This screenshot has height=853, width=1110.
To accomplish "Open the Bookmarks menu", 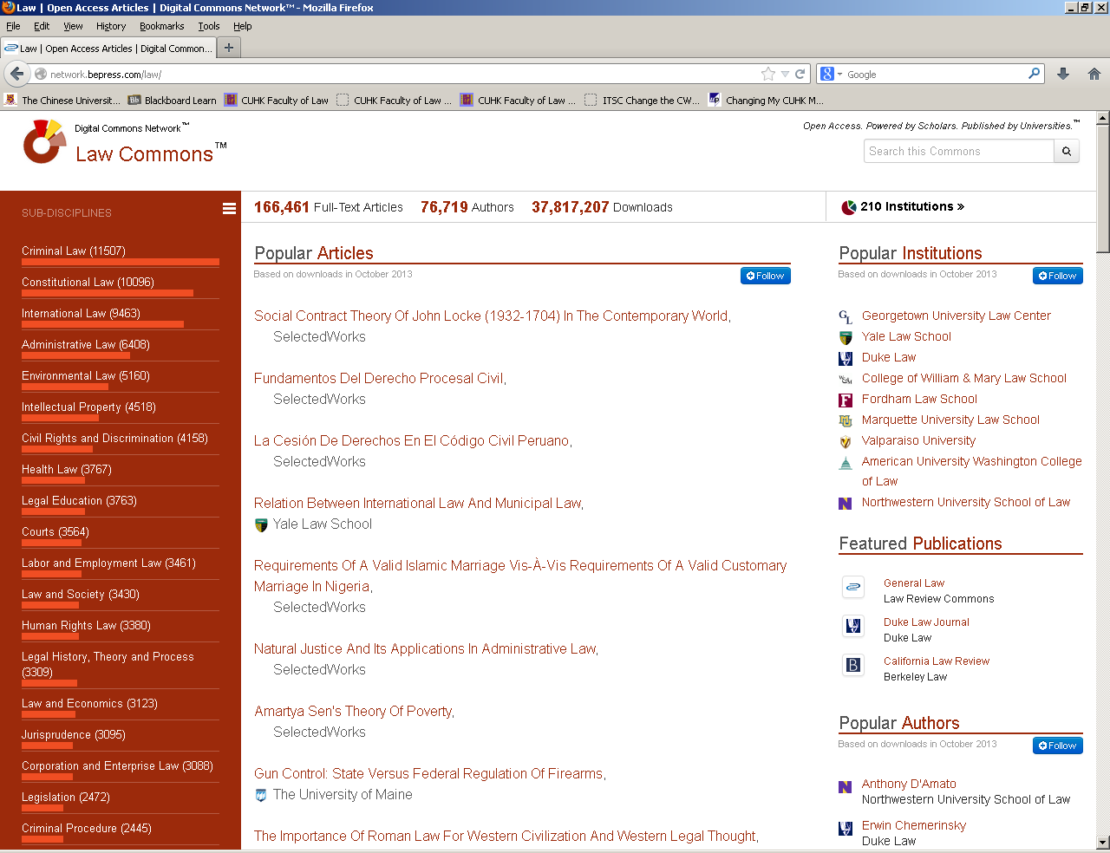I will pyautogui.click(x=161, y=26).
